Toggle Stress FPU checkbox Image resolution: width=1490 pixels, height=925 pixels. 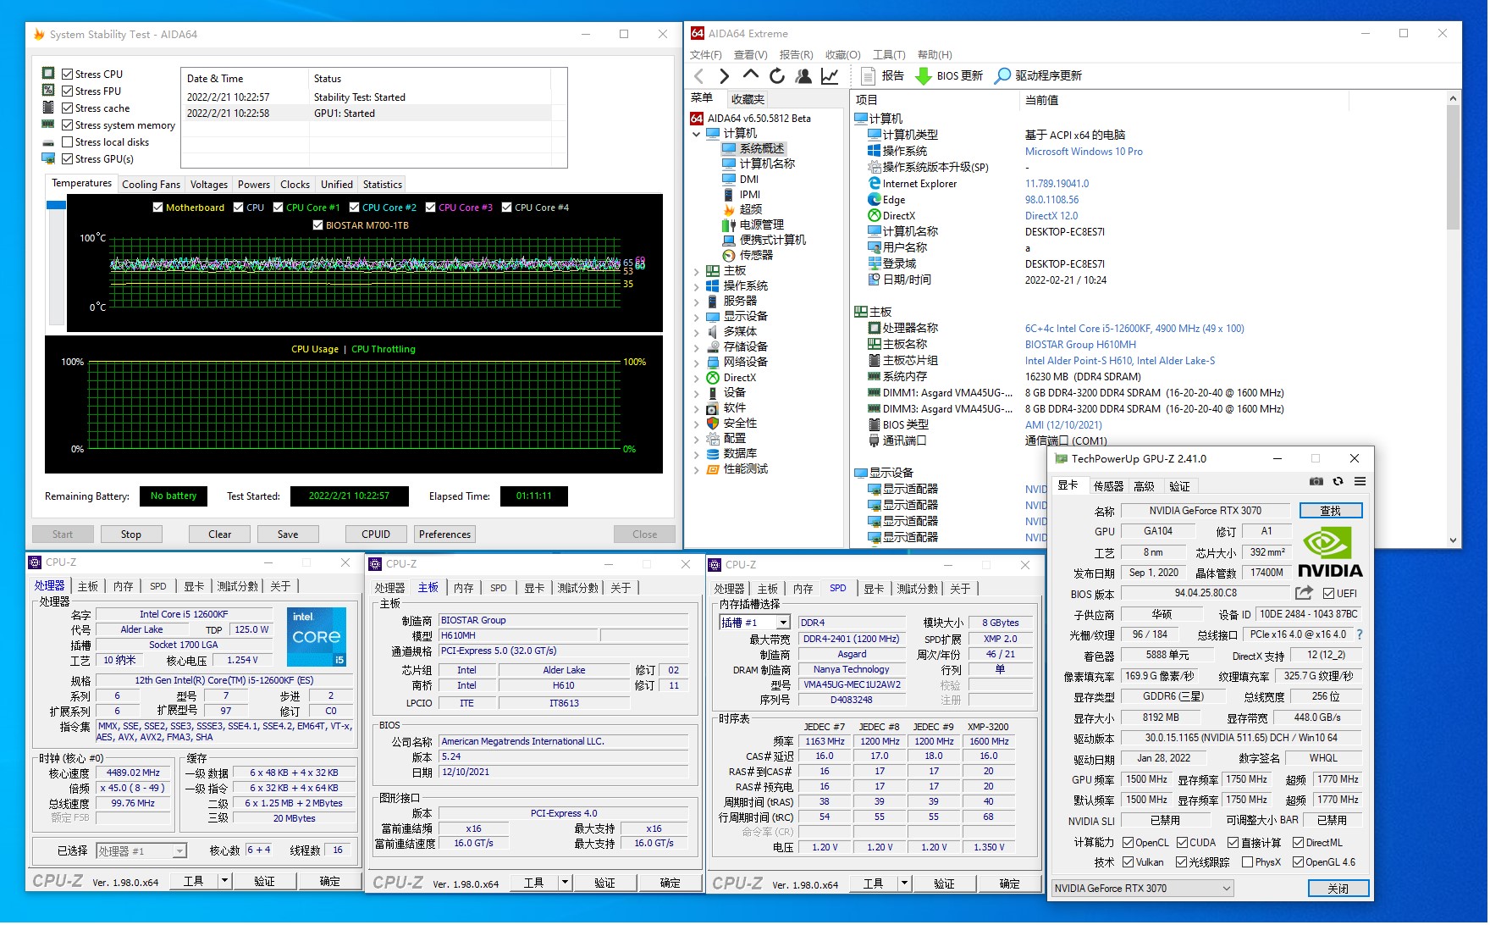click(x=68, y=91)
